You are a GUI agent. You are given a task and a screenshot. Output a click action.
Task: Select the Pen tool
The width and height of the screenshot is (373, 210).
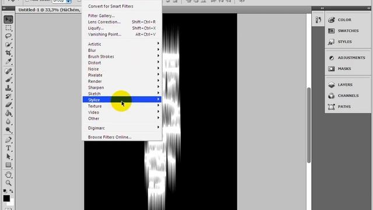(x=8, y=140)
